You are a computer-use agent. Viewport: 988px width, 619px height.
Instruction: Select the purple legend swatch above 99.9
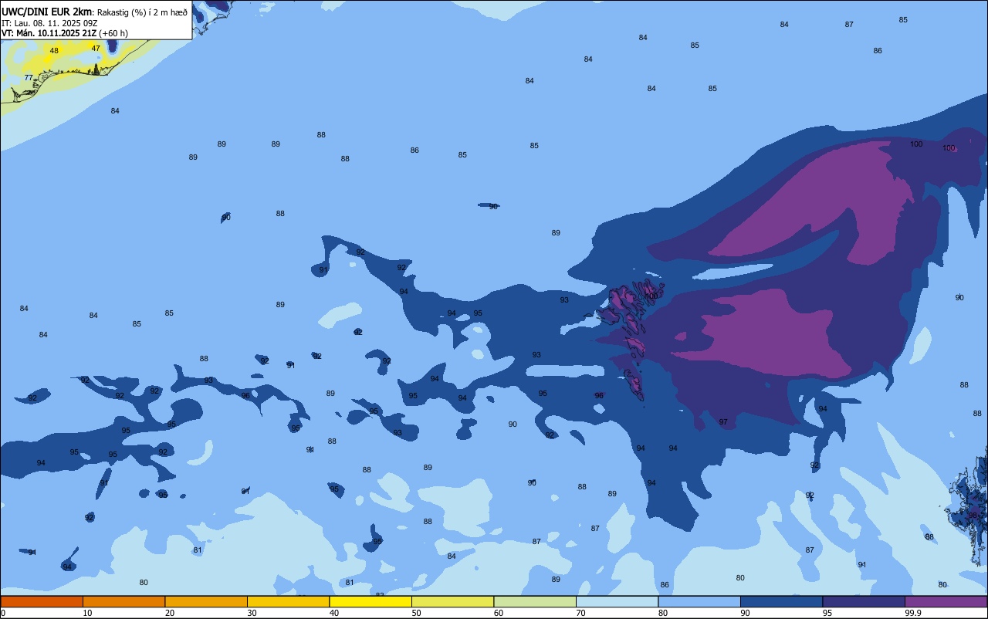tap(946, 601)
